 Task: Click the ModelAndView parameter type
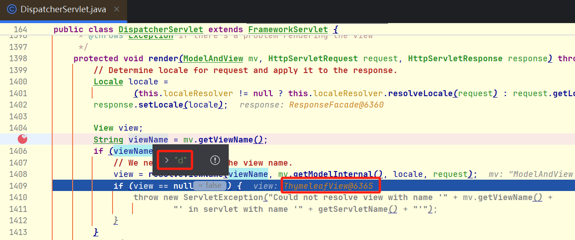pyautogui.click(x=213, y=59)
